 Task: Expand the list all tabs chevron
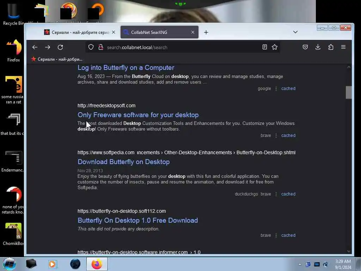[x=295, y=32]
